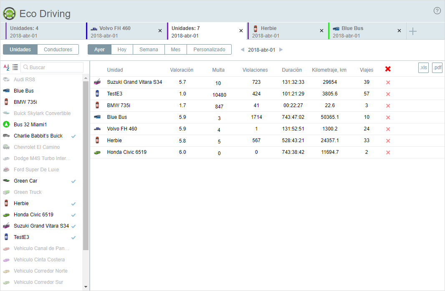Sort unit list alphabetically with A-Z icon
Viewport: 445px width, 291px height.
[x=6, y=67]
